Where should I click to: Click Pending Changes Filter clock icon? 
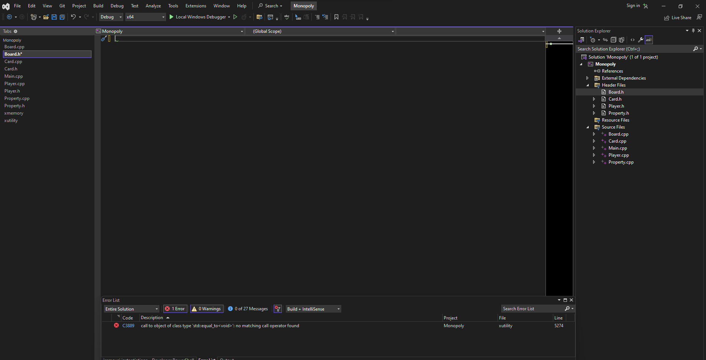[x=593, y=40]
